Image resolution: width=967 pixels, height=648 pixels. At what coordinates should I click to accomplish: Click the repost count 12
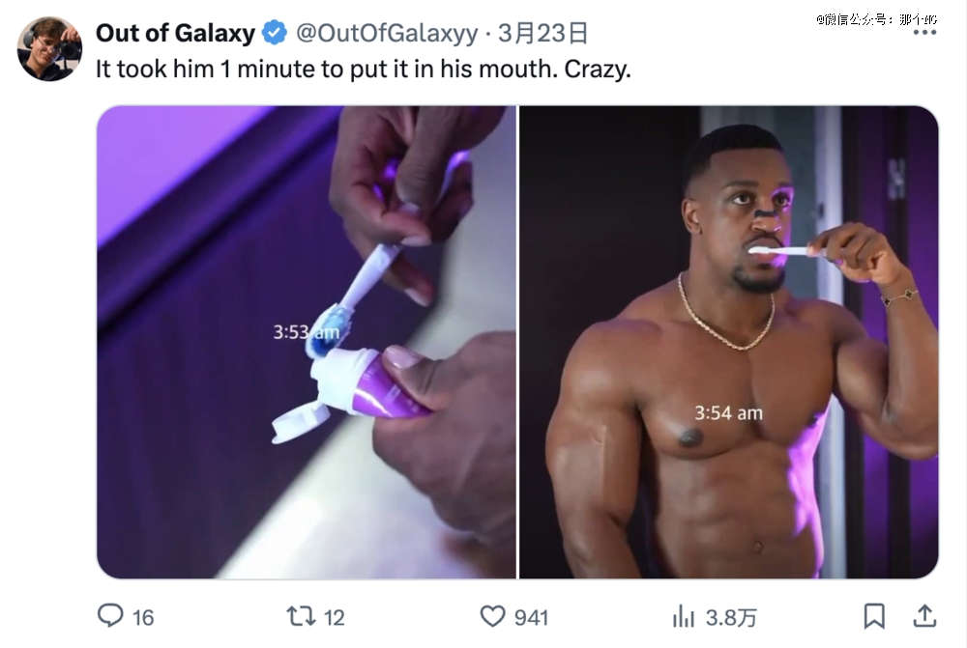click(x=334, y=617)
